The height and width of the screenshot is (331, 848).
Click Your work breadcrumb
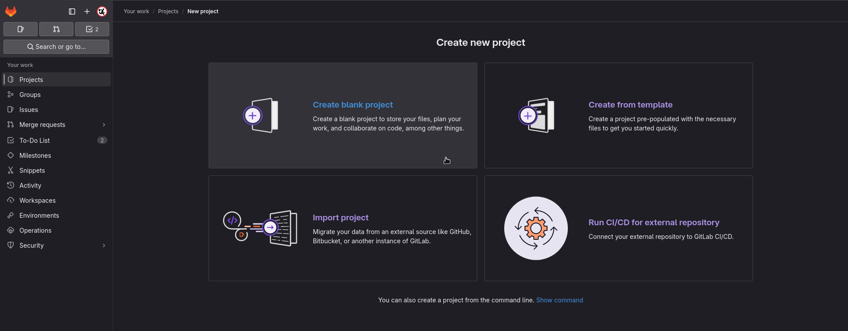point(136,11)
